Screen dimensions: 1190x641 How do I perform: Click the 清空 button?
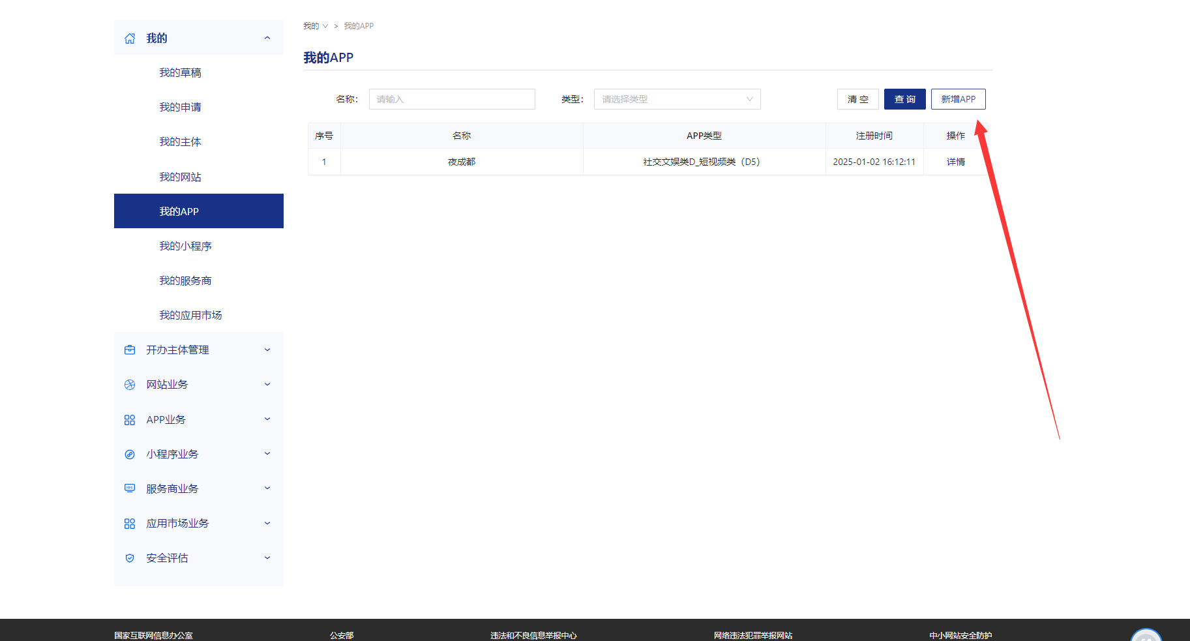click(858, 99)
